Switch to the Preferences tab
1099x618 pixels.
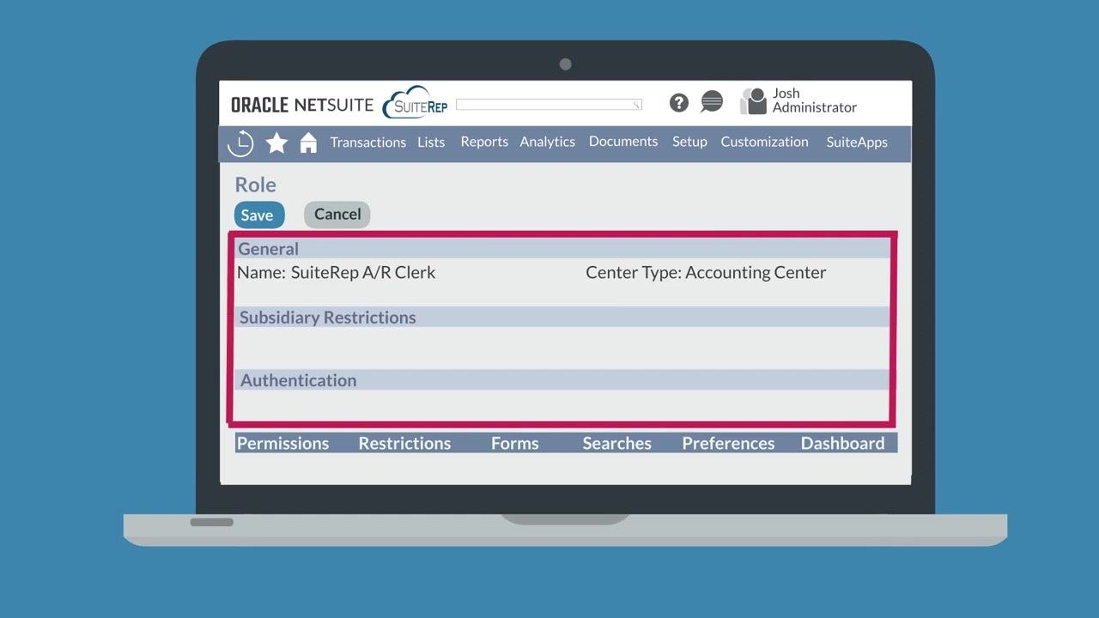point(728,443)
